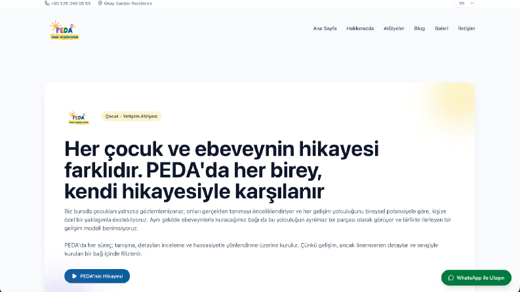
Task: Click the phone icon in top bar
Action: pos(47,3)
